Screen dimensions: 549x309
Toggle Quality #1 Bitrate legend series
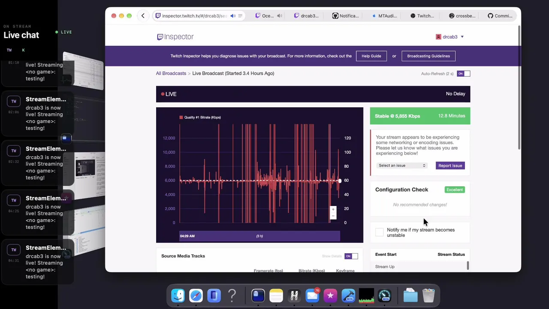[x=200, y=117]
